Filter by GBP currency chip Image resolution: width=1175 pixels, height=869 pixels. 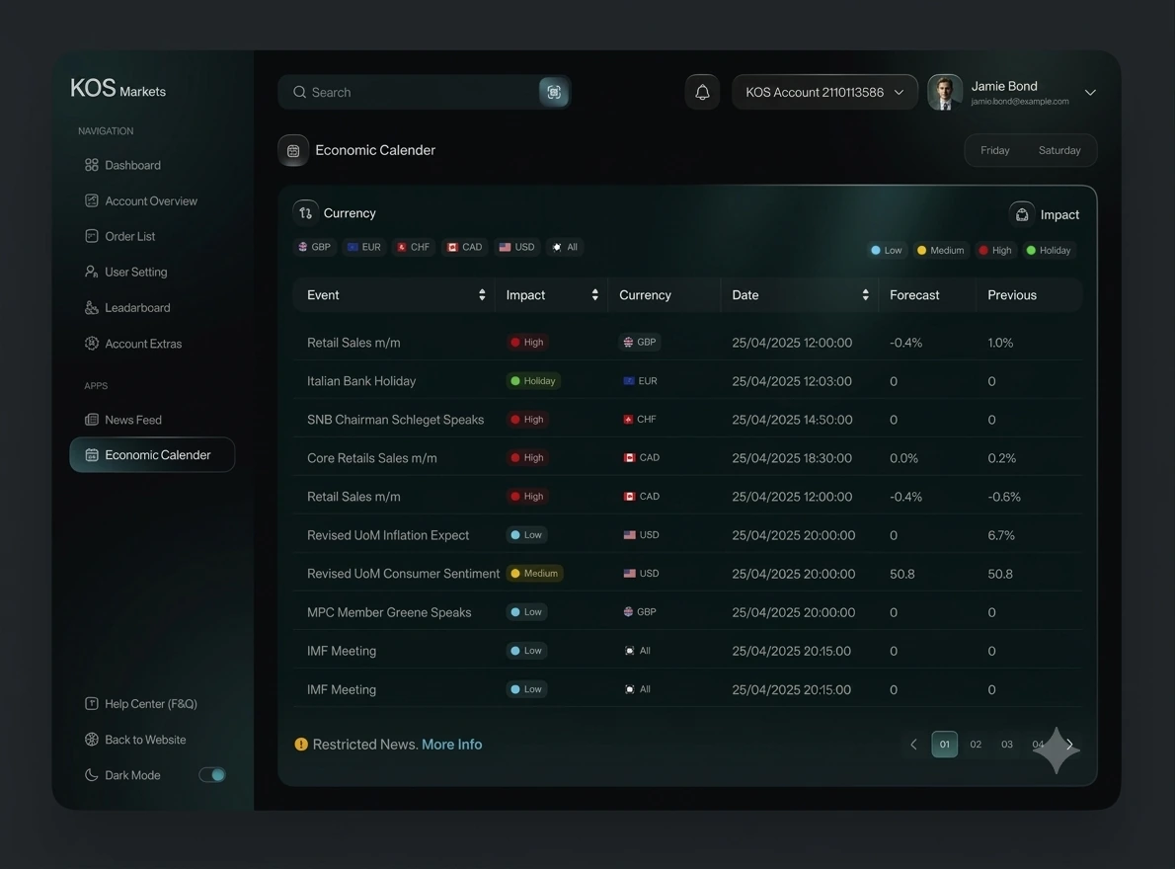pos(315,247)
